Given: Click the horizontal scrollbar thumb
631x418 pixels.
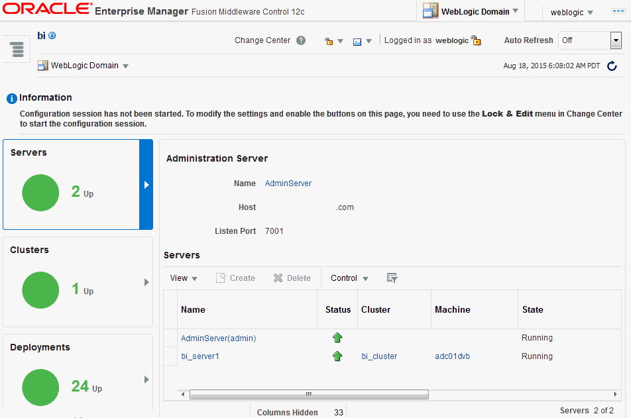Looking at the screenshot, I should (309, 394).
